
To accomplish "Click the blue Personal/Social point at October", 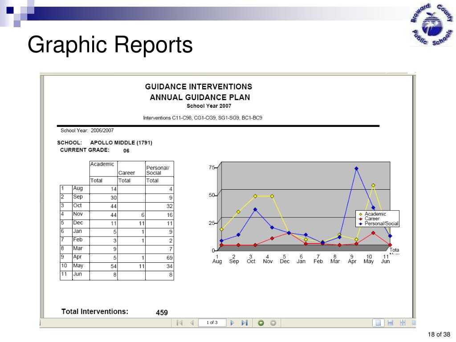I will 255,209.
